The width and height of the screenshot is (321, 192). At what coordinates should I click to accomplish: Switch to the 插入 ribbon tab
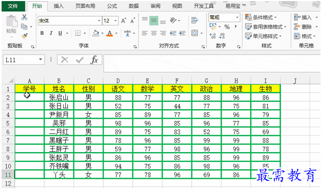[59, 6]
